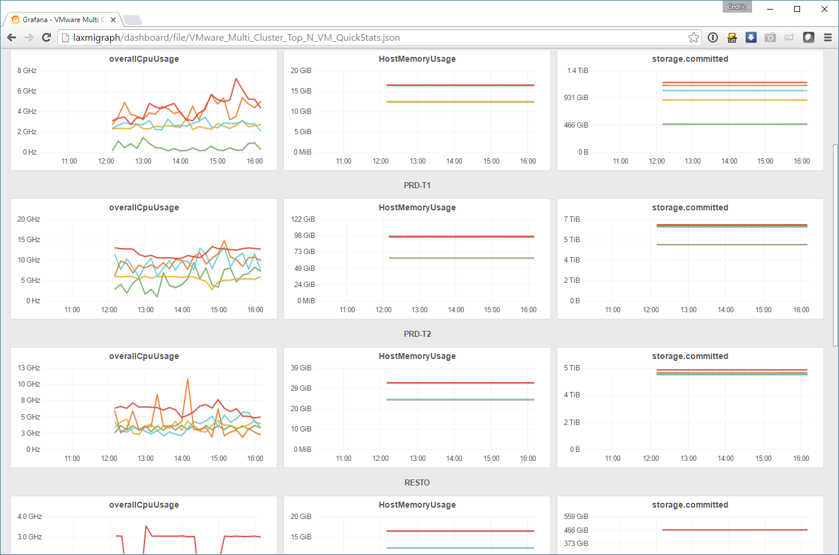Bookmark this page with the star icon
Viewport: 839px width, 555px height.
click(x=693, y=38)
